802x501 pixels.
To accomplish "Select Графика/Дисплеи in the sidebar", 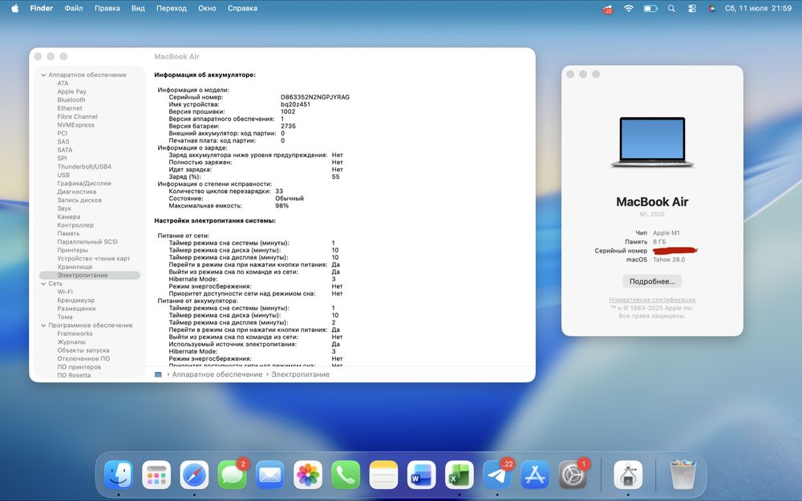I will pos(84,184).
